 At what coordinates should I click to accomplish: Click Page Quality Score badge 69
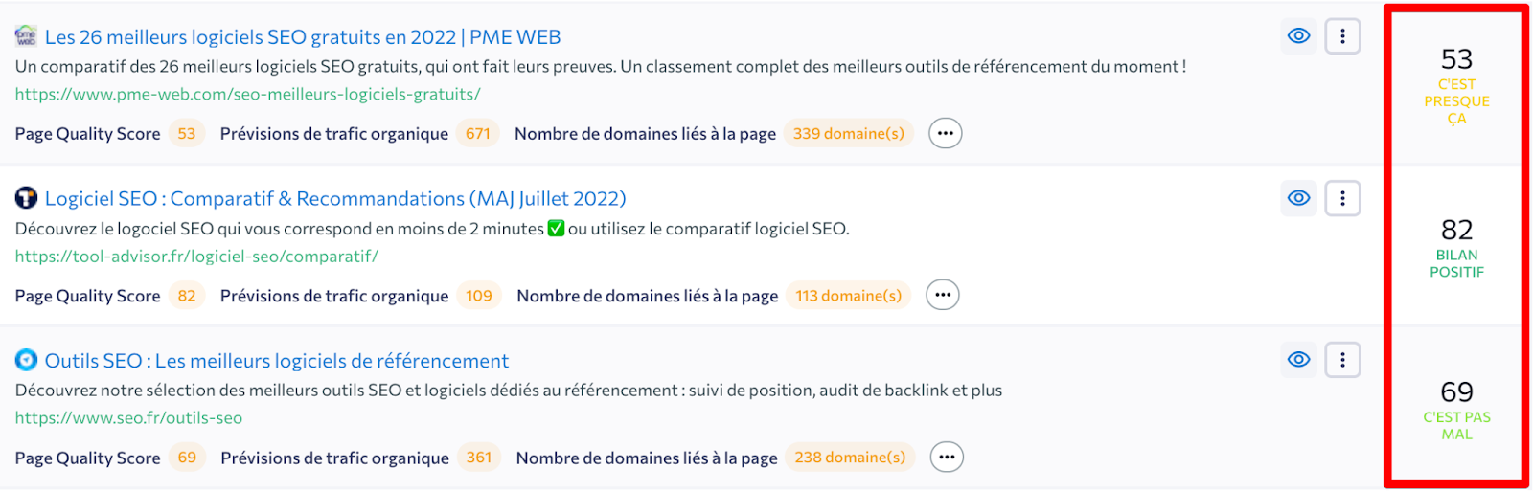click(187, 457)
